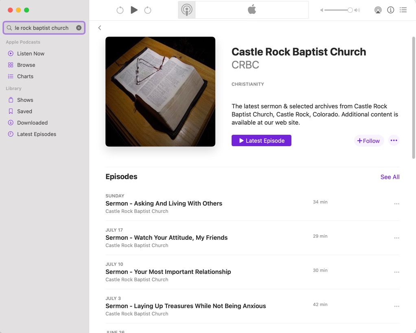Screen dimensions: 416x333
Task: Click the skip back playback icon
Action: (x=120, y=10)
